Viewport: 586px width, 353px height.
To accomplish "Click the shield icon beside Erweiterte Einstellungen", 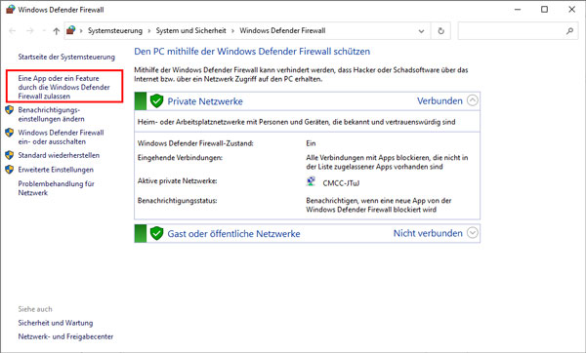I will (10, 170).
